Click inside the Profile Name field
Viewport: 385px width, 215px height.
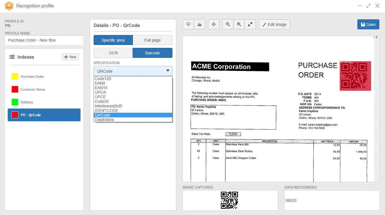click(44, 40)
